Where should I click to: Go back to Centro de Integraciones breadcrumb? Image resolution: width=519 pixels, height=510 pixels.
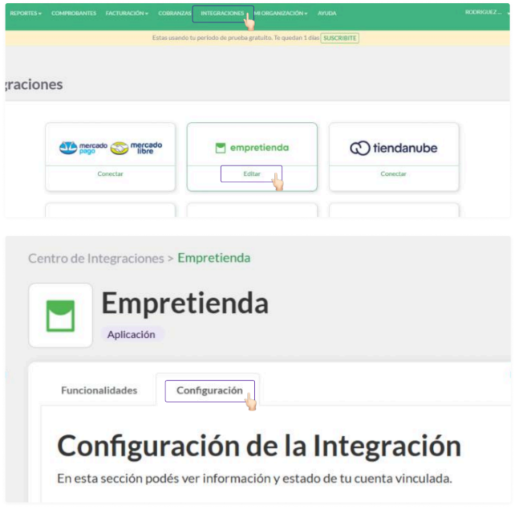(96, 259)
